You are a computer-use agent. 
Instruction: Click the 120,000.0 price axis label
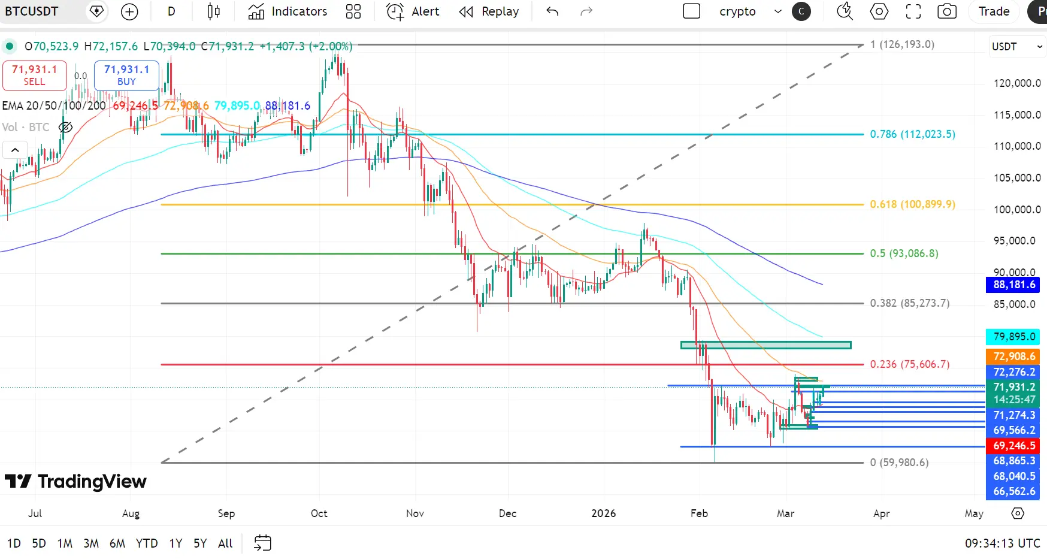1017,83
